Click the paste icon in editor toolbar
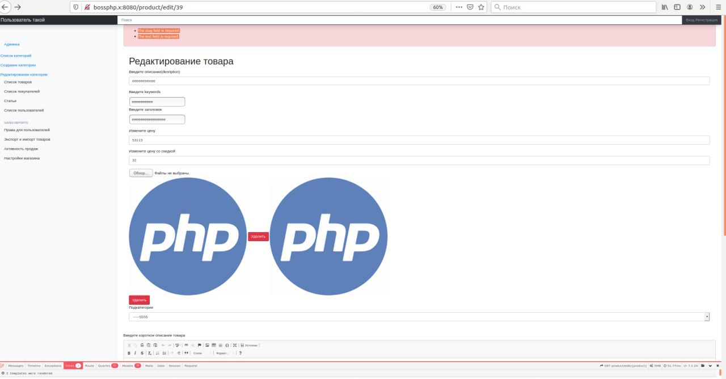This screenshot has width=726, height=379. 142,345
